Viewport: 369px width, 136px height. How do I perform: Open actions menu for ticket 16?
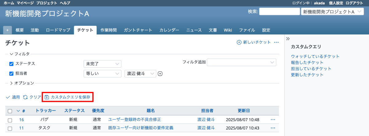coord(273,119)
